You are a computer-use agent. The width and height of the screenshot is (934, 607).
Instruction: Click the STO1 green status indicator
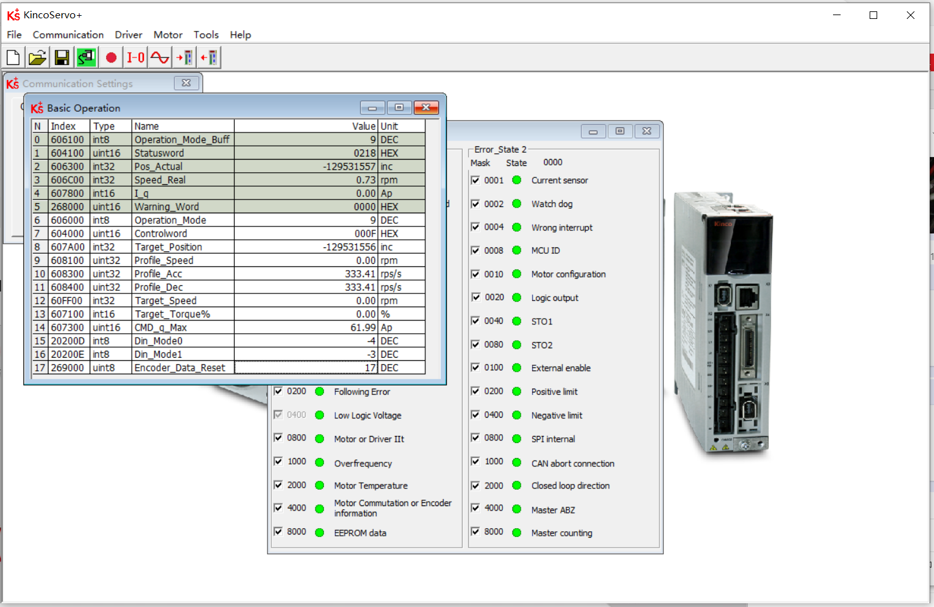click(516, 321)
